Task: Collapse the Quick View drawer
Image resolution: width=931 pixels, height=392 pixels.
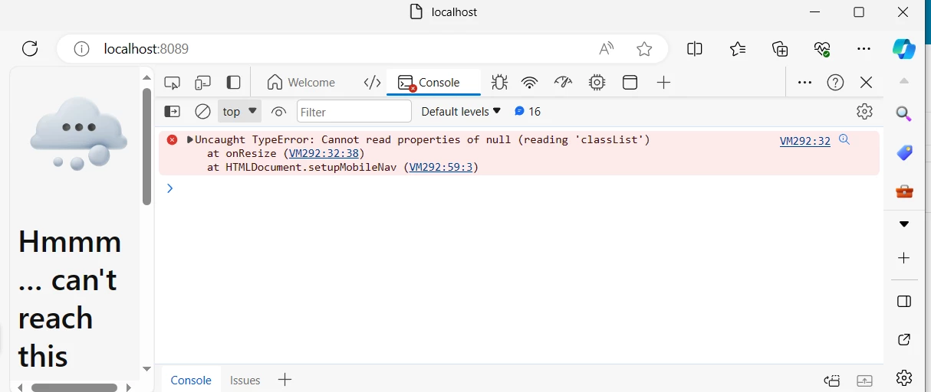Action: pos(865,380)
